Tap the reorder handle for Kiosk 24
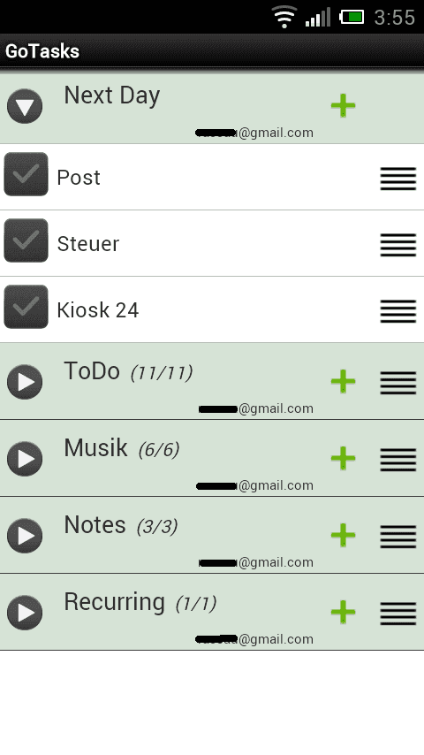This screenshot has width=424, height=755. 398,311
